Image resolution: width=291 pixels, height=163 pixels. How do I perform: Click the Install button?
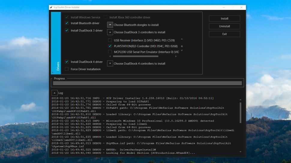tap(224, 19)
